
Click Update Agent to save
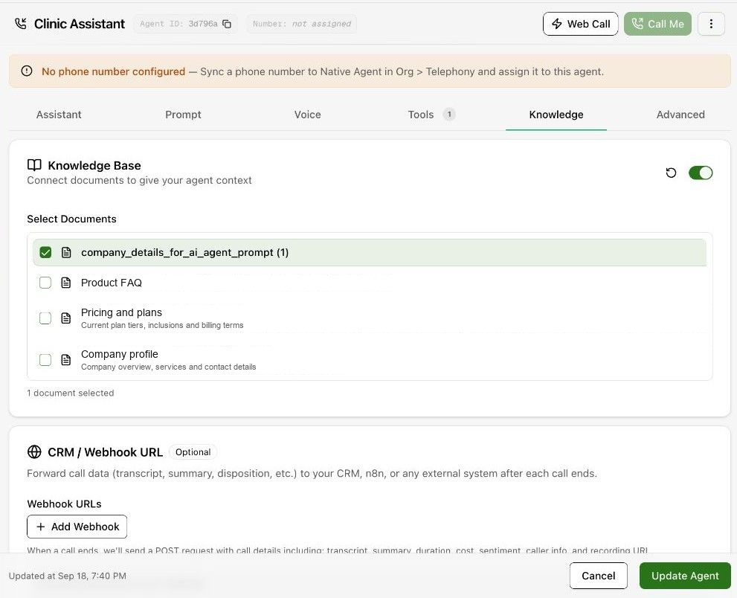point(685,576)
